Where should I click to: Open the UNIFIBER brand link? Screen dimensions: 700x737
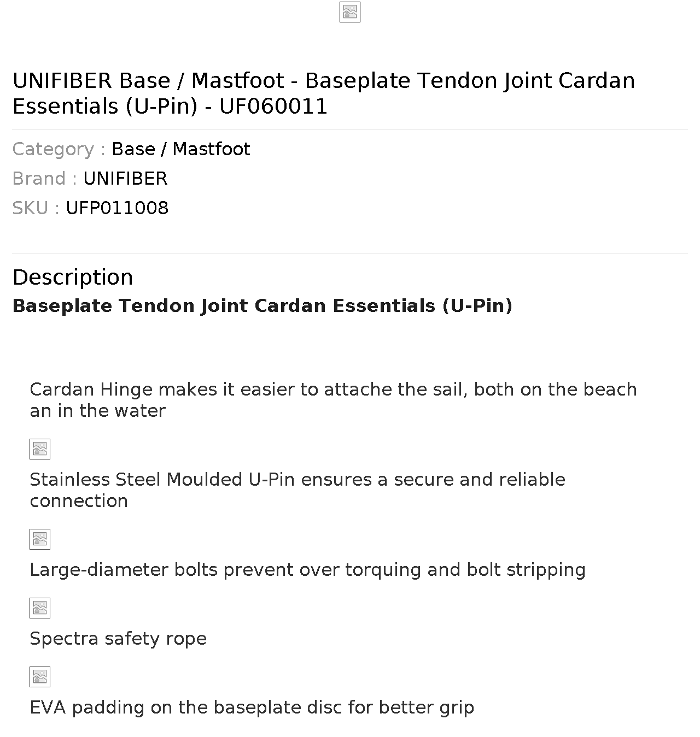point(125,179)
